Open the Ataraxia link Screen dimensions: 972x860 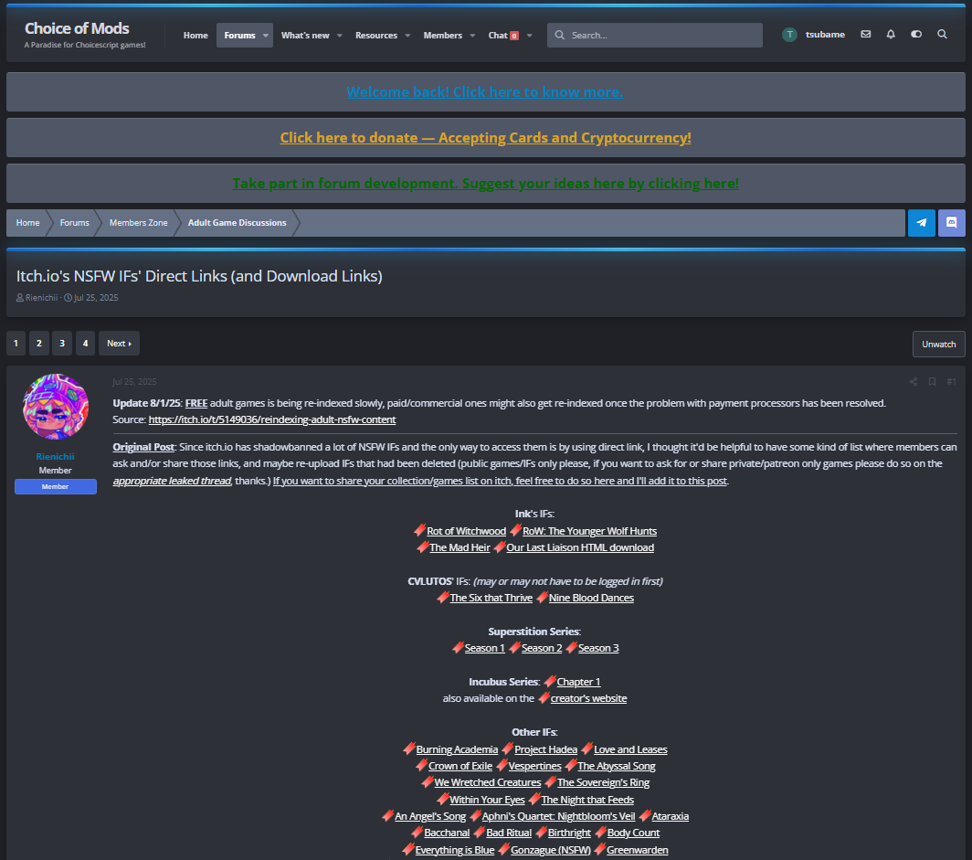[x=671, y=817]
